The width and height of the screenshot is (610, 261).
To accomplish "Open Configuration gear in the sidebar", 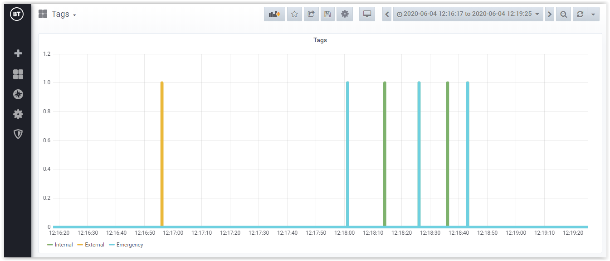I will 18,114.
